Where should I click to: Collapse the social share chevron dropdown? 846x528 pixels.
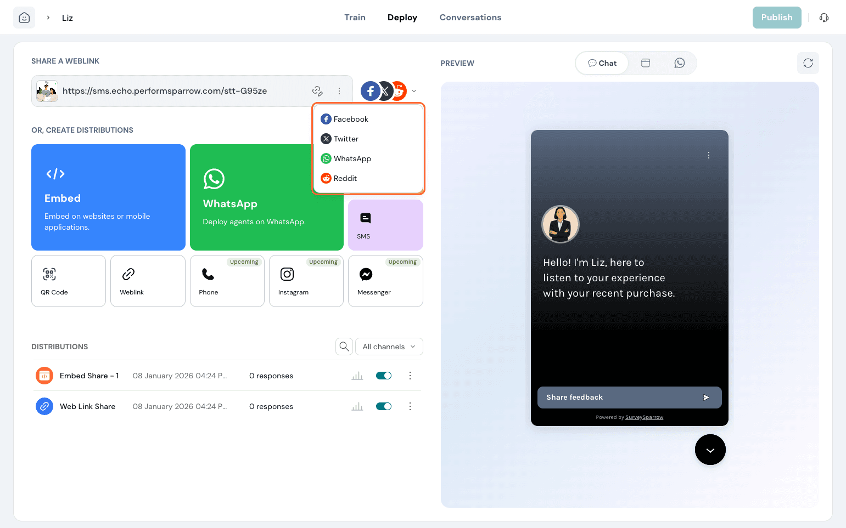tap(414, 91)
